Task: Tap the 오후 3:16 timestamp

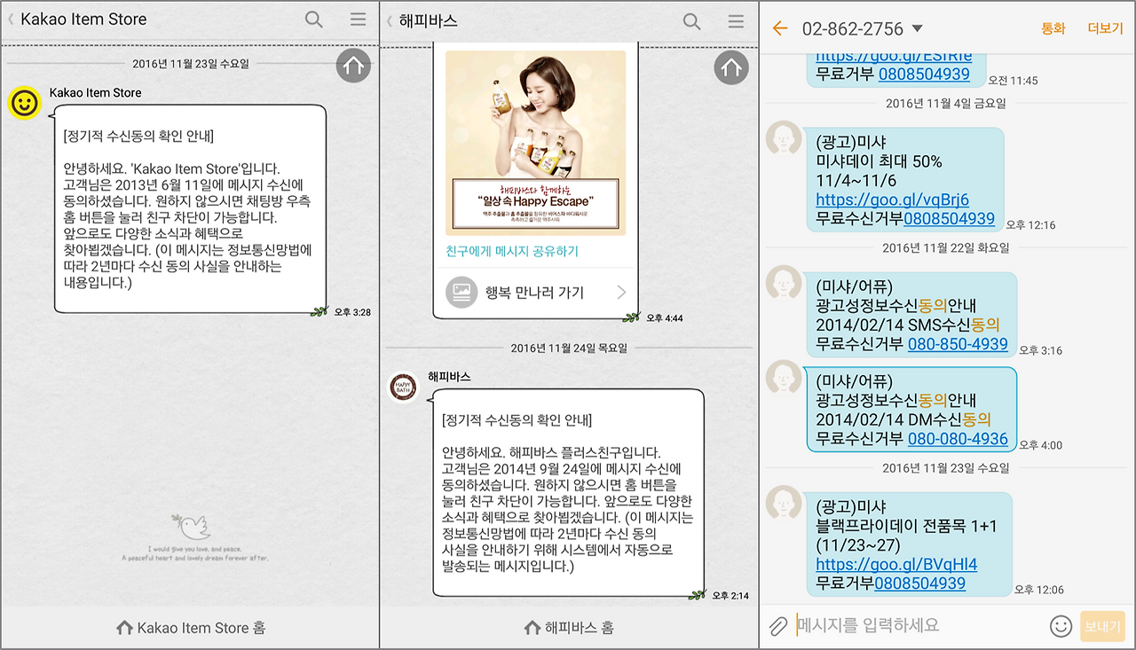Action: point(1040,350)
